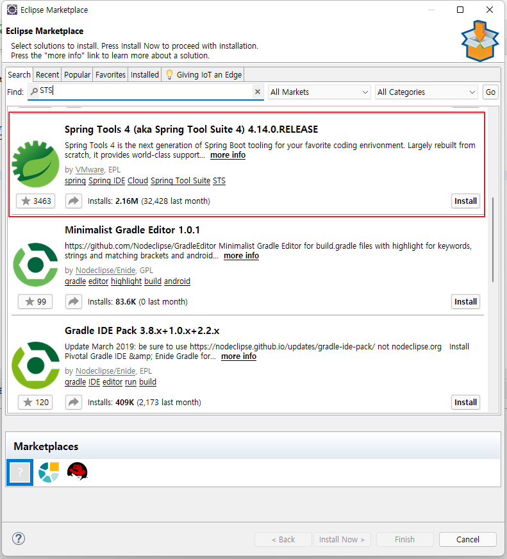Viewport: 507px width, 559px height.
Task: Install Minimalist Gradle Editor 1.0.1
Action: (x=465, y=301)
